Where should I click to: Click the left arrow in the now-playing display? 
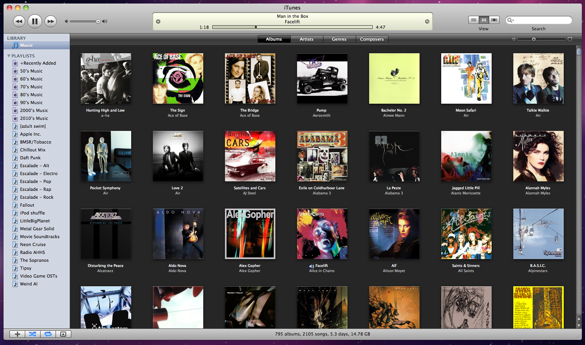[x=158, y=21]
